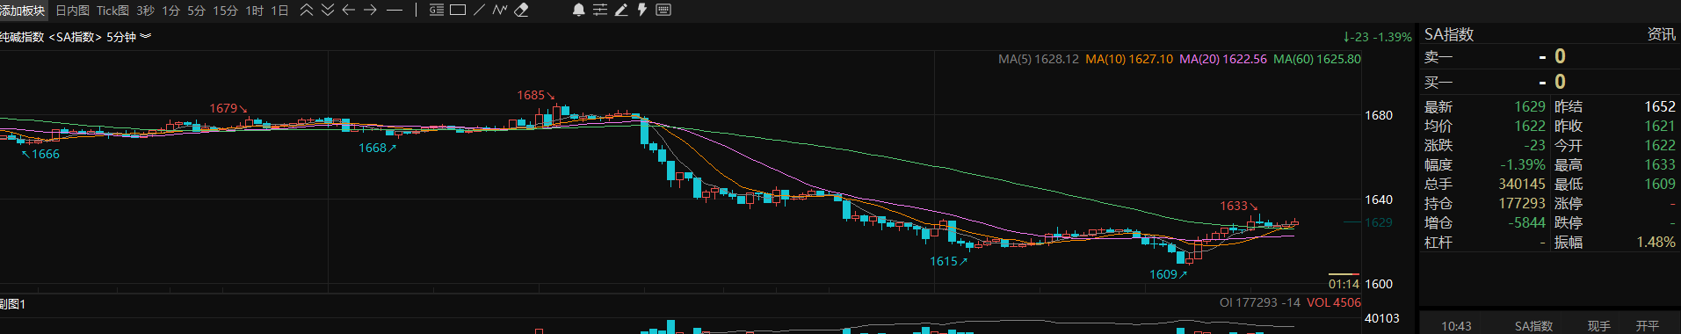Click the 增仓 value -5844

point(1526,222)
